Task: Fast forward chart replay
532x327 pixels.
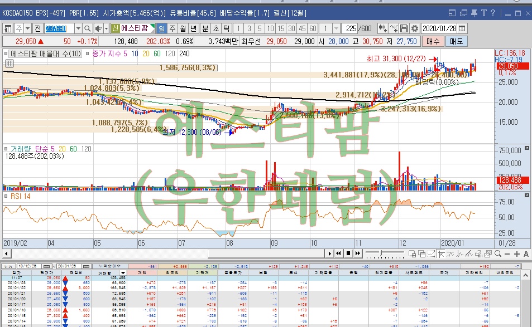Action: (x=358, y=253)
